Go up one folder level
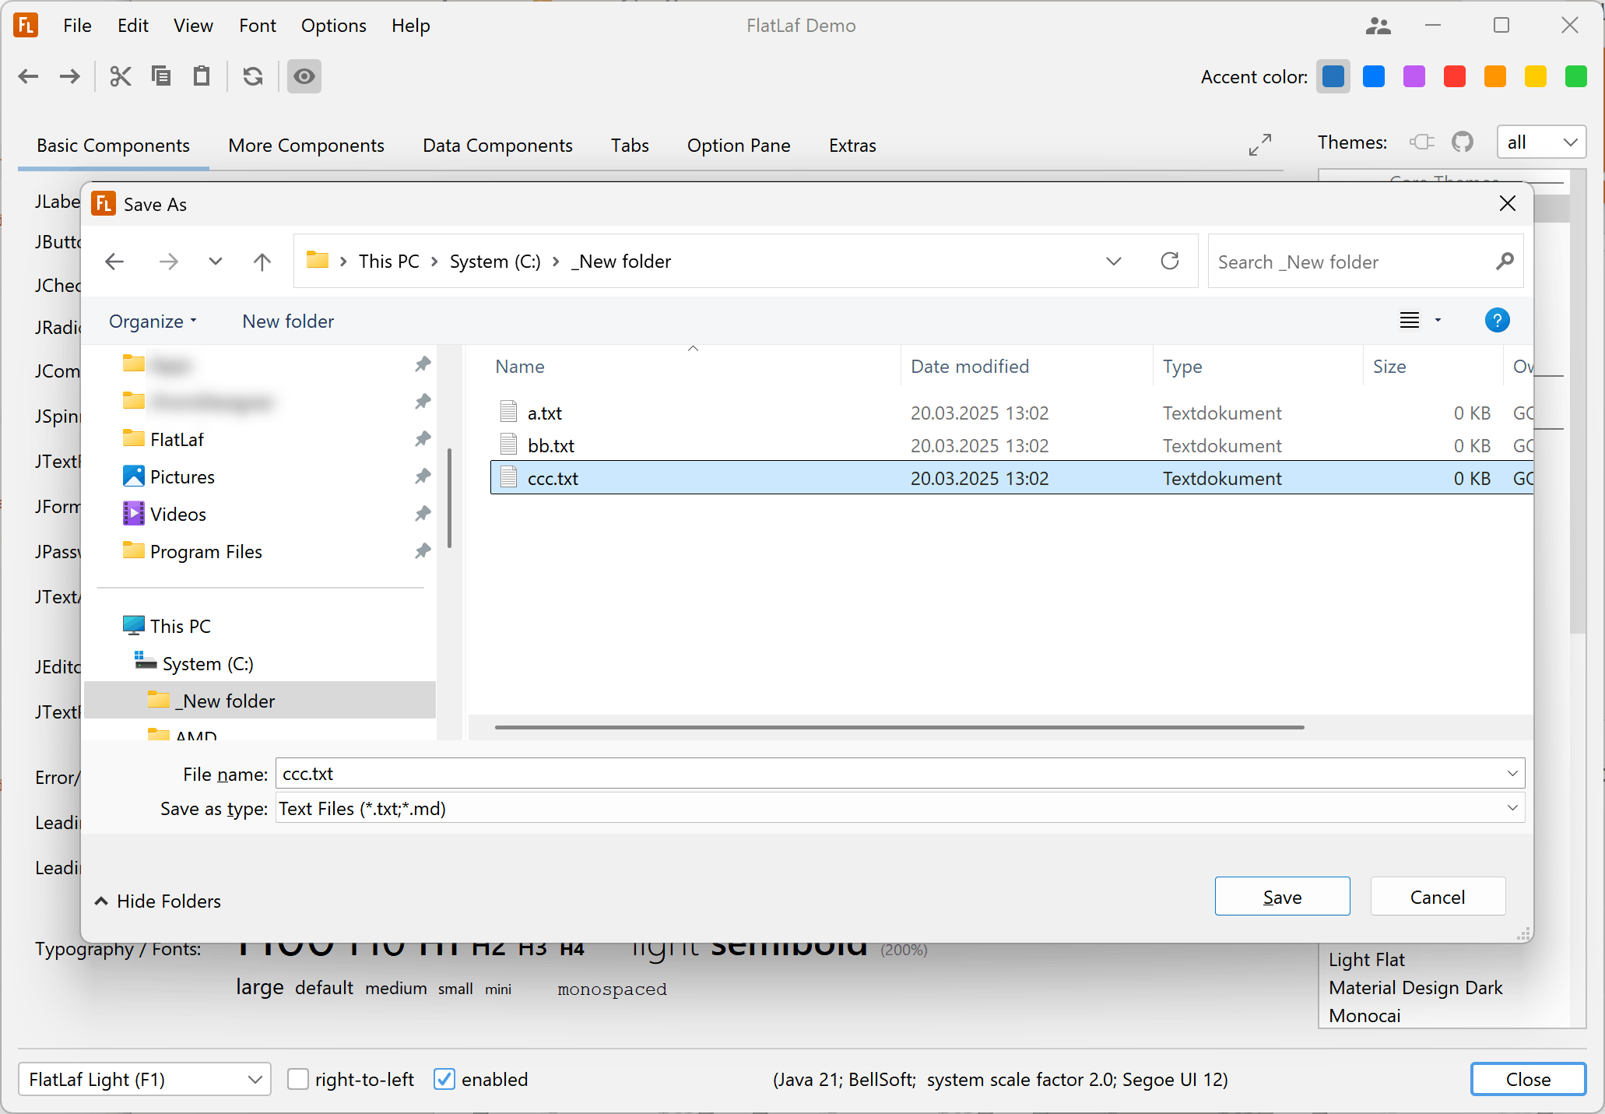The height and width of the screenshot is (1114, 1605). pyautogui.click(x=262, y=262)
